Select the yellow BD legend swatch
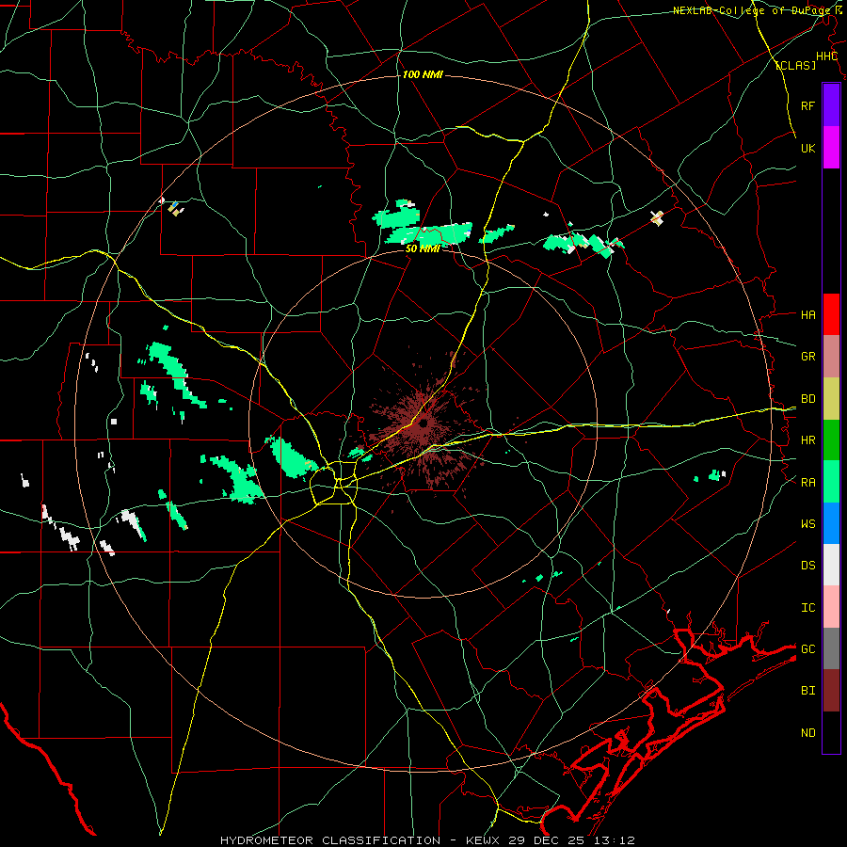Screen dimensions: 847x847 click(831, 399)
